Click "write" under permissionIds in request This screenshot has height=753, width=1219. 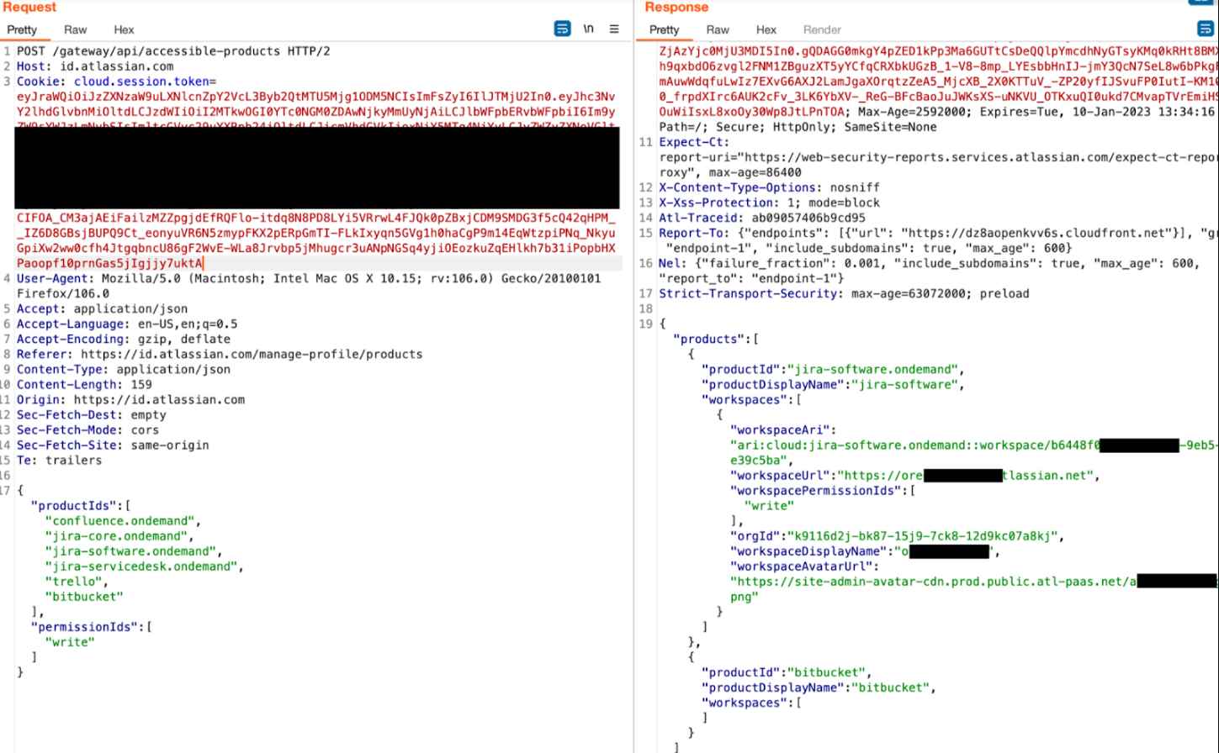70,642
